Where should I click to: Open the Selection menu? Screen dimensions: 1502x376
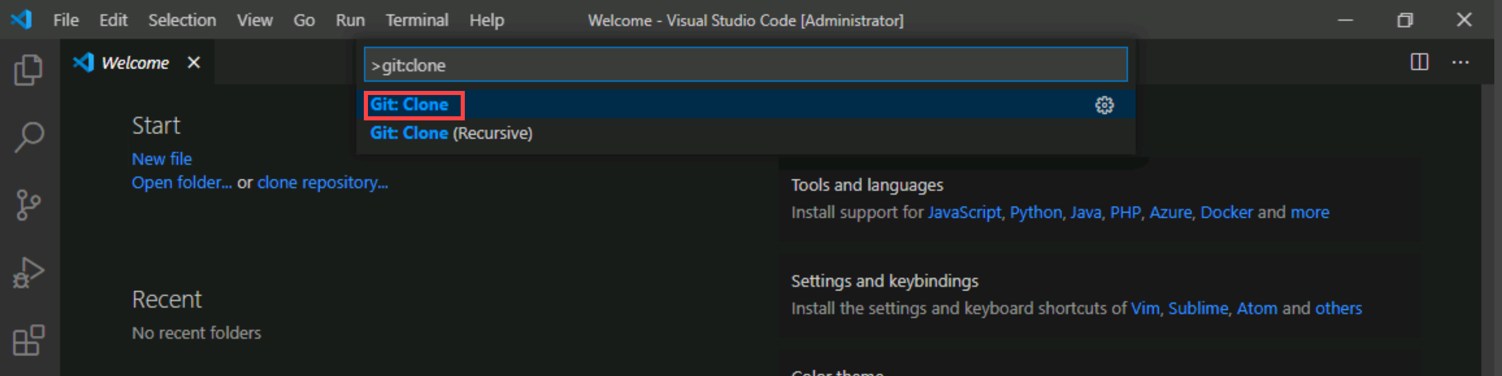[182, 20]
